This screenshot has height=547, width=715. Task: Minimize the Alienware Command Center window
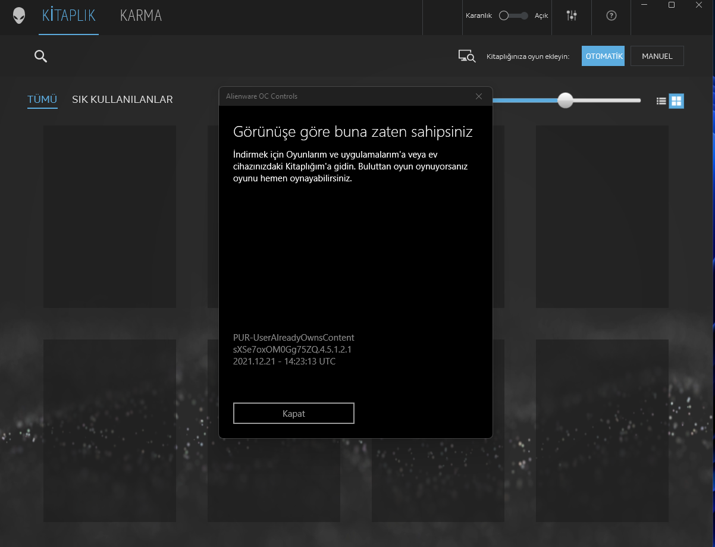pyautogui.click(x=645, y=5)
